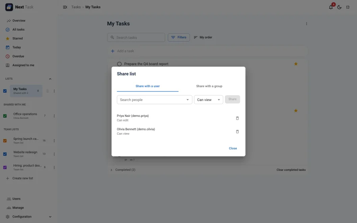Screen dimensions: 357x223
Task: Click the Manage sidebar icon
Action: click(x=9, y=208)
